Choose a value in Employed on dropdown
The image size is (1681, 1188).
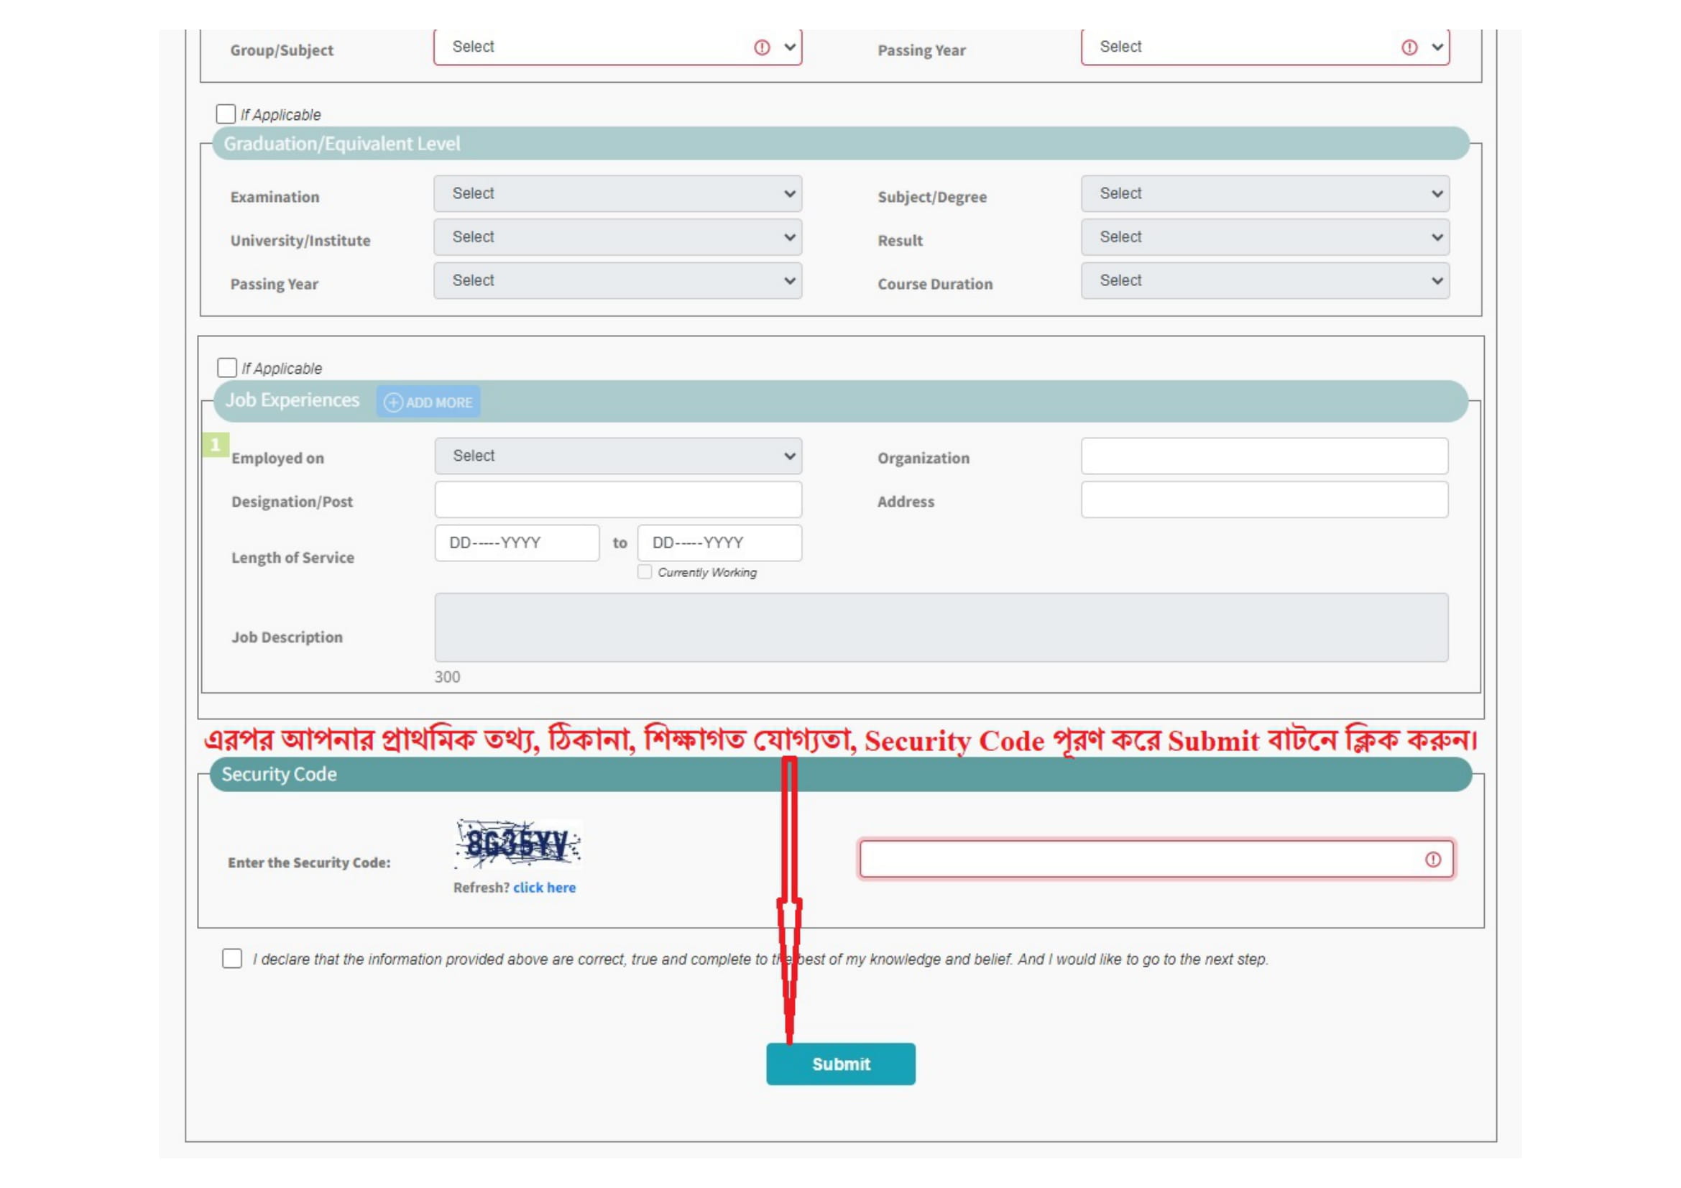coord(618,456)
